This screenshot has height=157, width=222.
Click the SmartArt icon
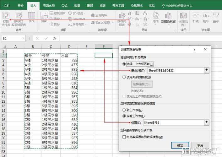pos(76,19)
